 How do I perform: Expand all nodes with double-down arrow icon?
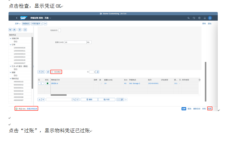coord(11,30)
